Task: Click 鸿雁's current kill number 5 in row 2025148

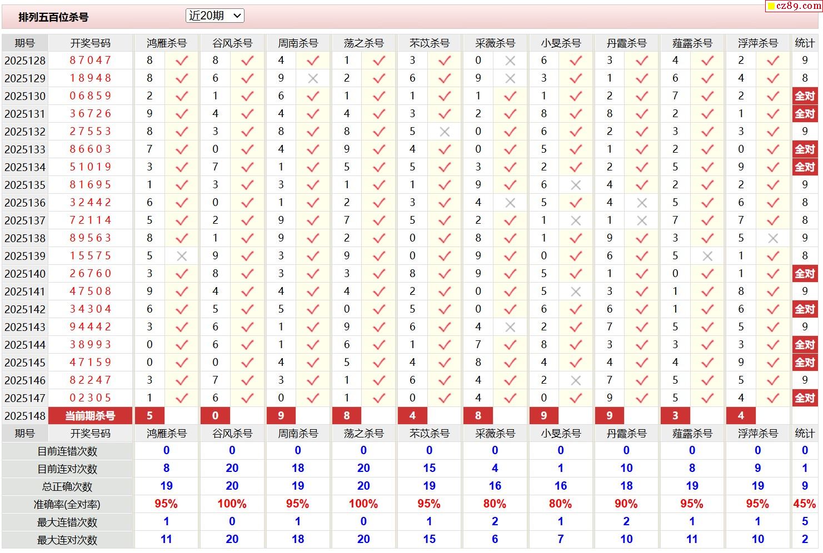Action: [x=149, y=416]
